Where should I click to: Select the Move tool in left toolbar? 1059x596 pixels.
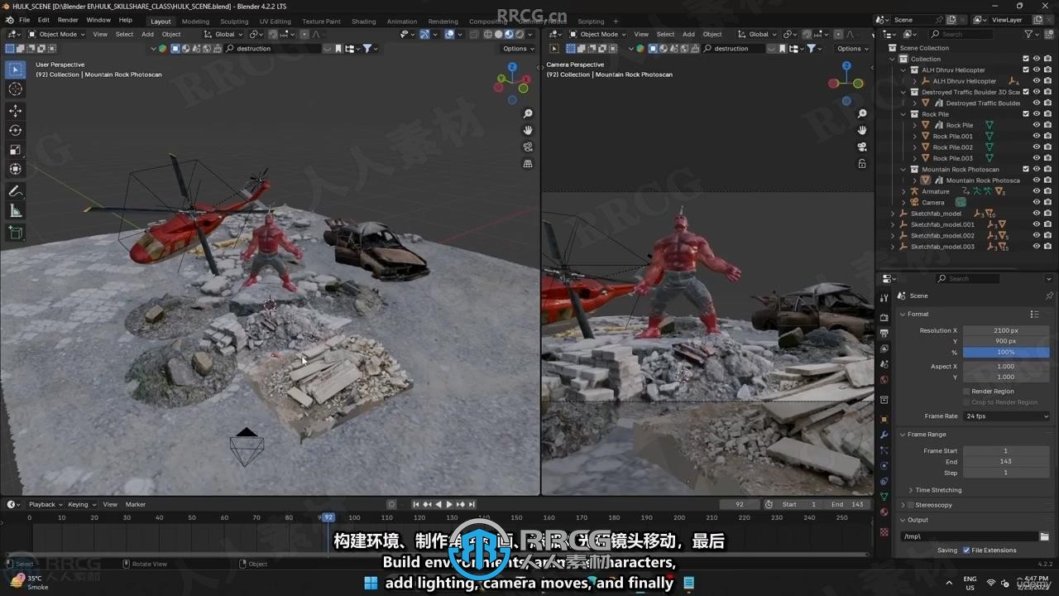point(15,111)
